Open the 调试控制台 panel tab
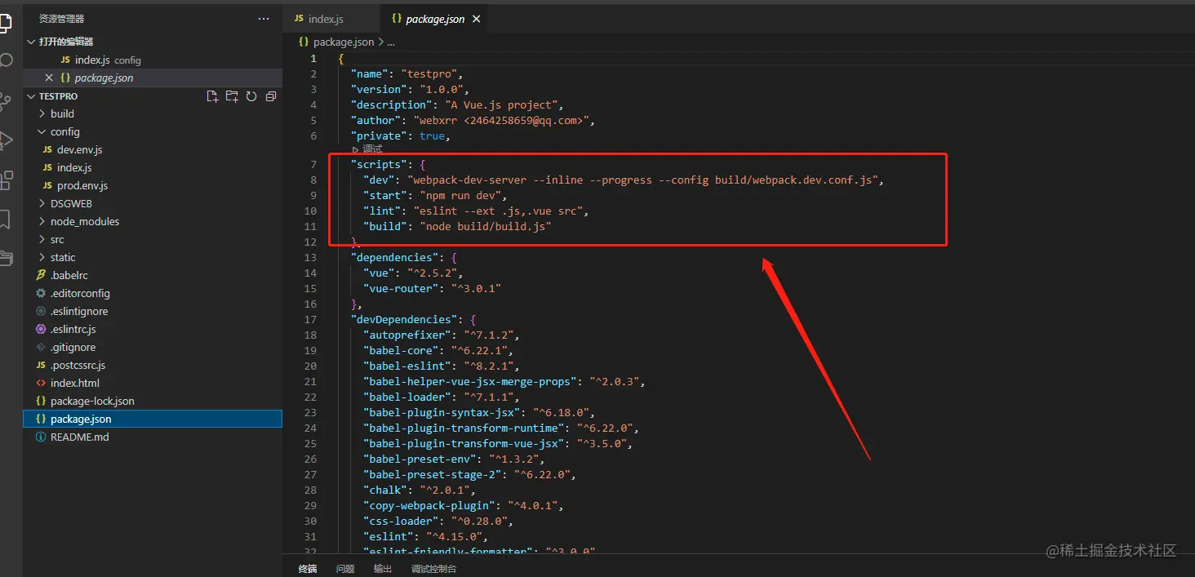The width and height of the screenshot is (1195, 577). pyautogui.click(x=434, y=569)
